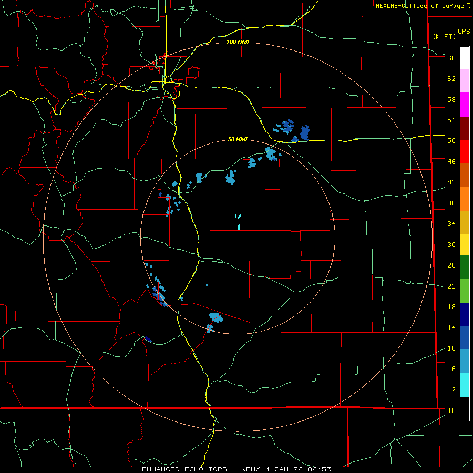Pick the cyan legend swatch

(x=464, y=385)
